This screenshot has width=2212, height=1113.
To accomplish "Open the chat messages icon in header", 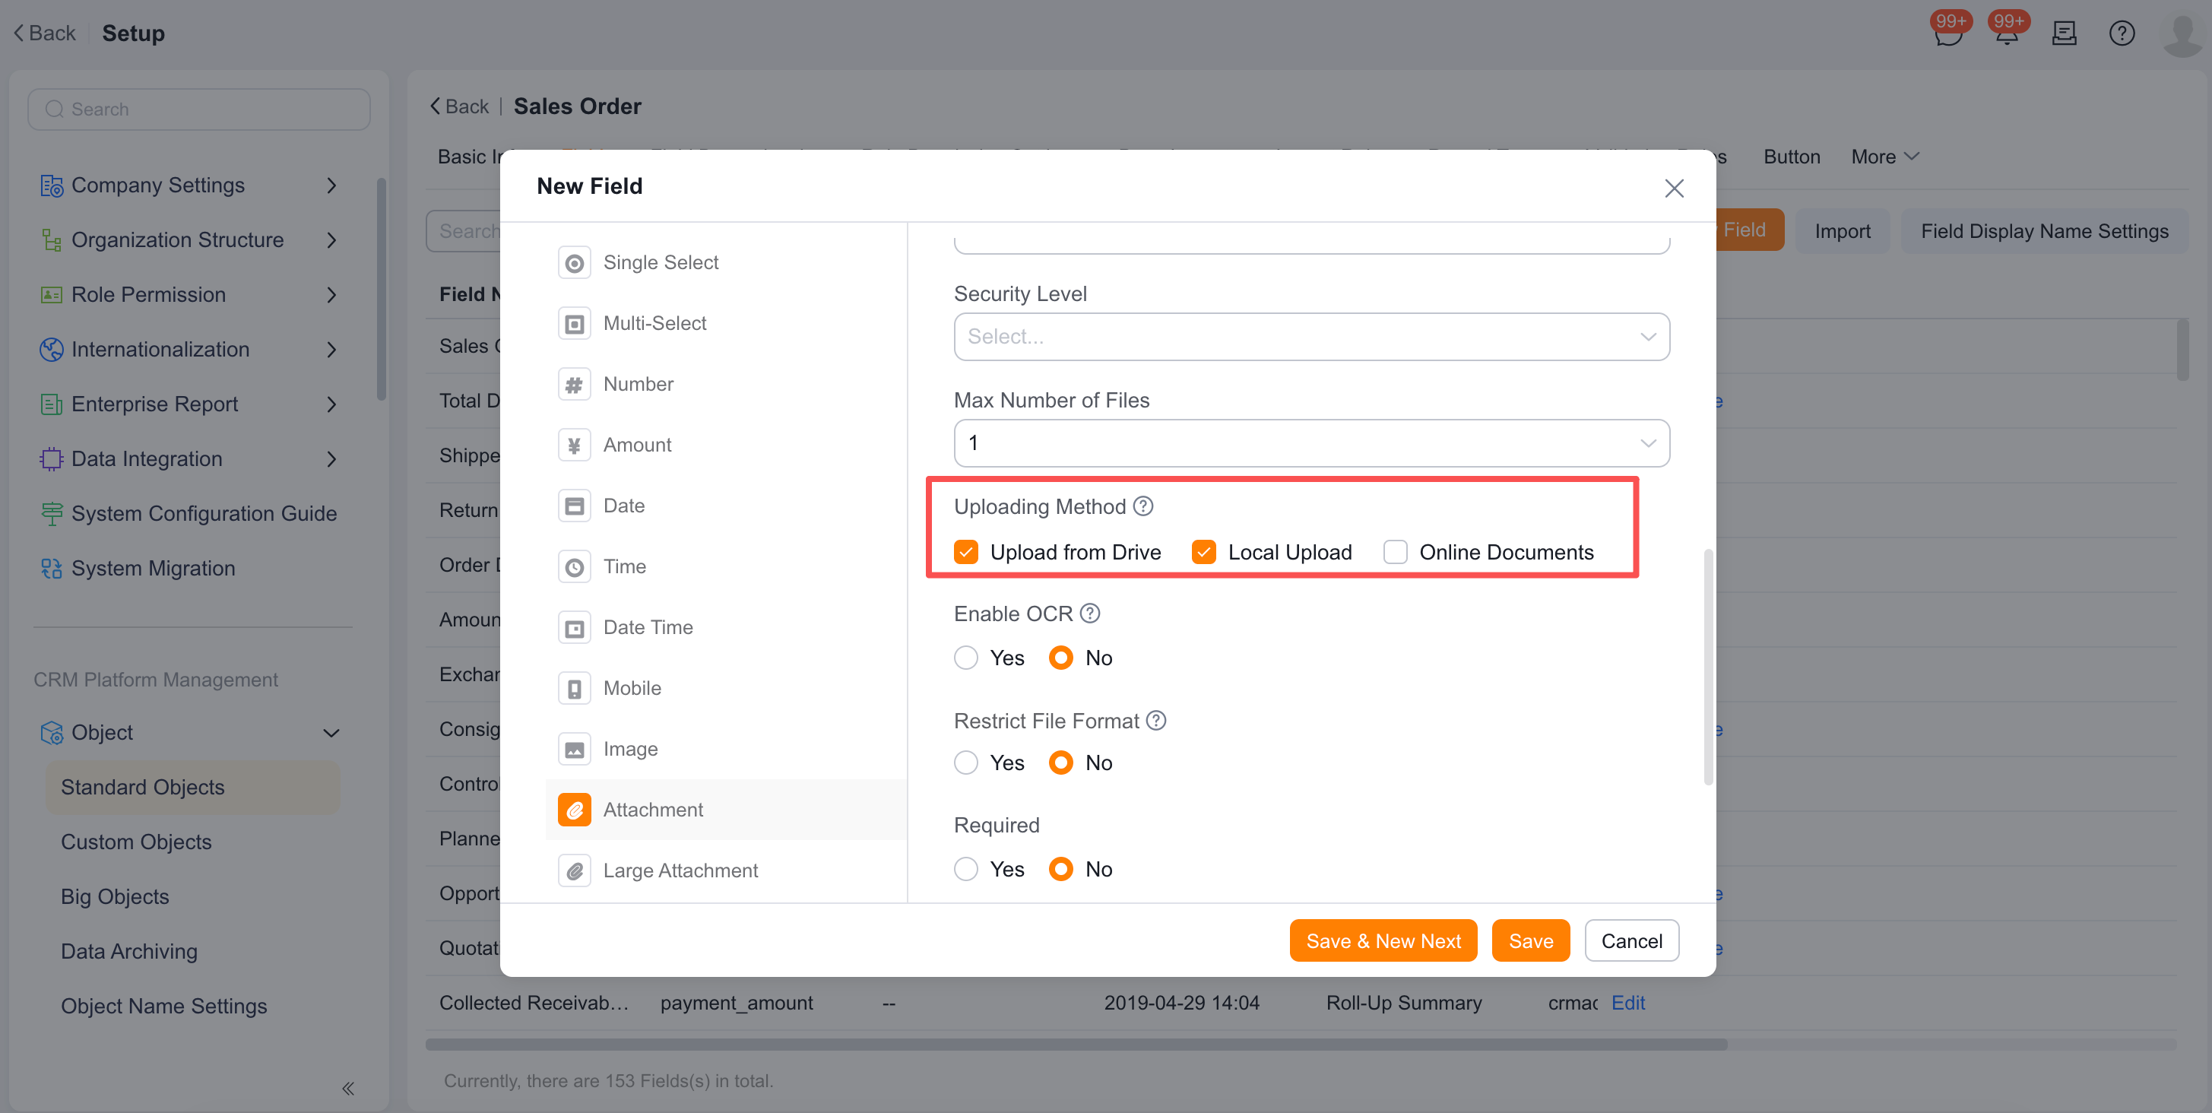I will (1947, 33).
